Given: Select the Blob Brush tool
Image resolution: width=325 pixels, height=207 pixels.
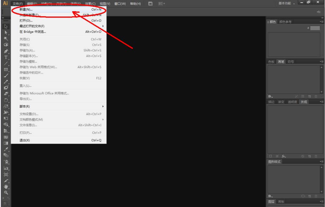Looking at the screenshot, I should [x=6, y=88].
